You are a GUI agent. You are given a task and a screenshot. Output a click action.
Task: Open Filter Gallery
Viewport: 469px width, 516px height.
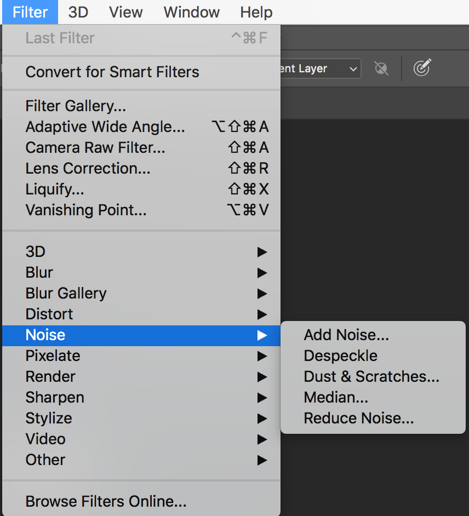[x=141, y=106]
